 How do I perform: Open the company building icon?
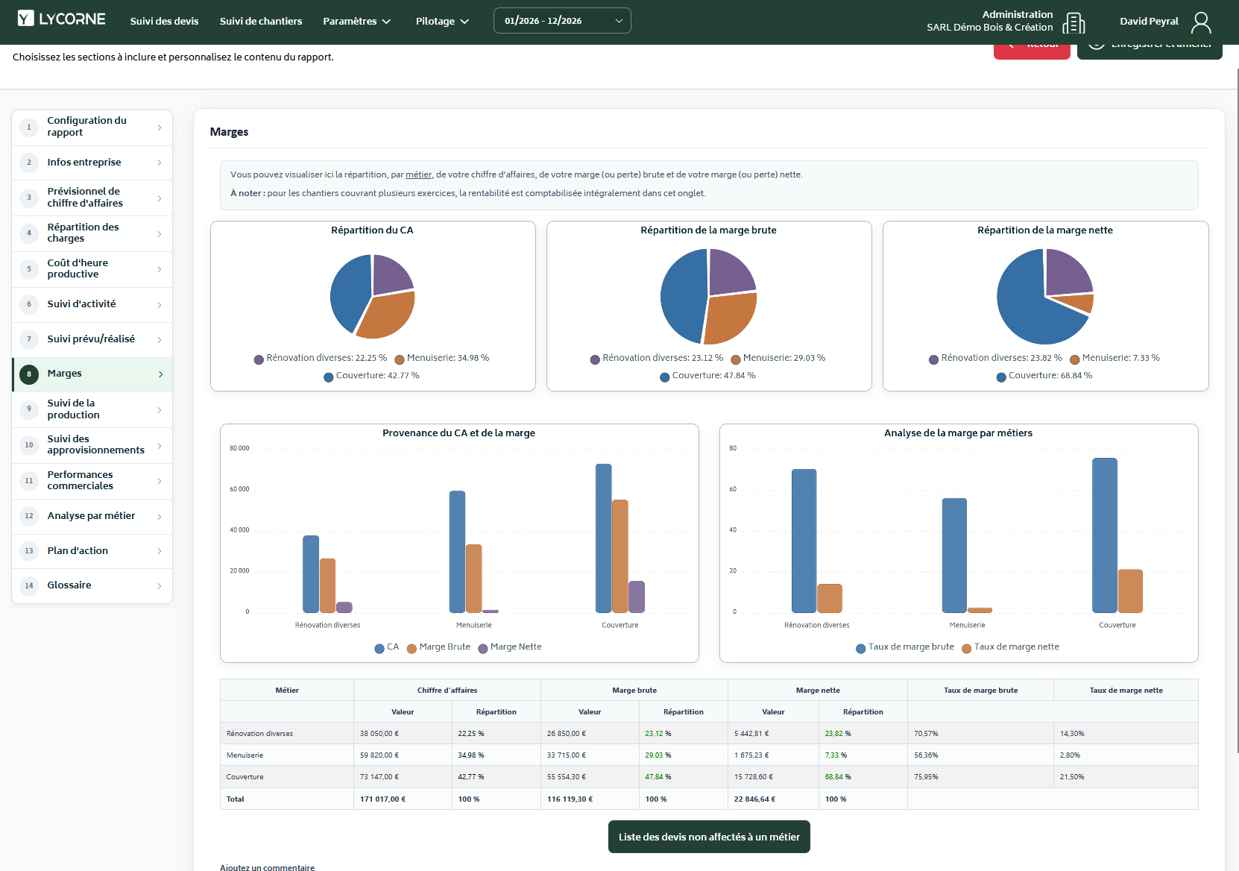1073,23
